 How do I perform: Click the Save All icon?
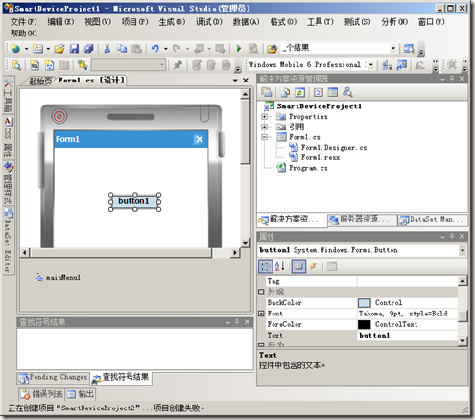[x=88, y=49]
